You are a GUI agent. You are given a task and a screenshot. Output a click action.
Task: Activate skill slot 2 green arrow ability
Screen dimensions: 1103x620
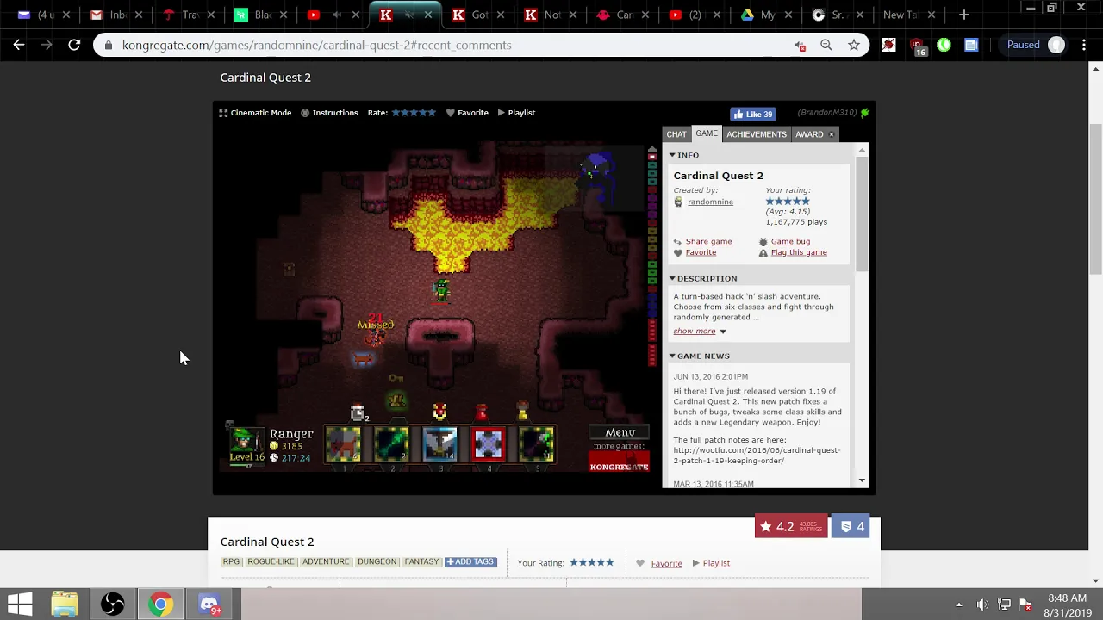[391, 444]
